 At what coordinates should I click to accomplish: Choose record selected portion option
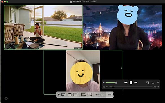point(90,95)
